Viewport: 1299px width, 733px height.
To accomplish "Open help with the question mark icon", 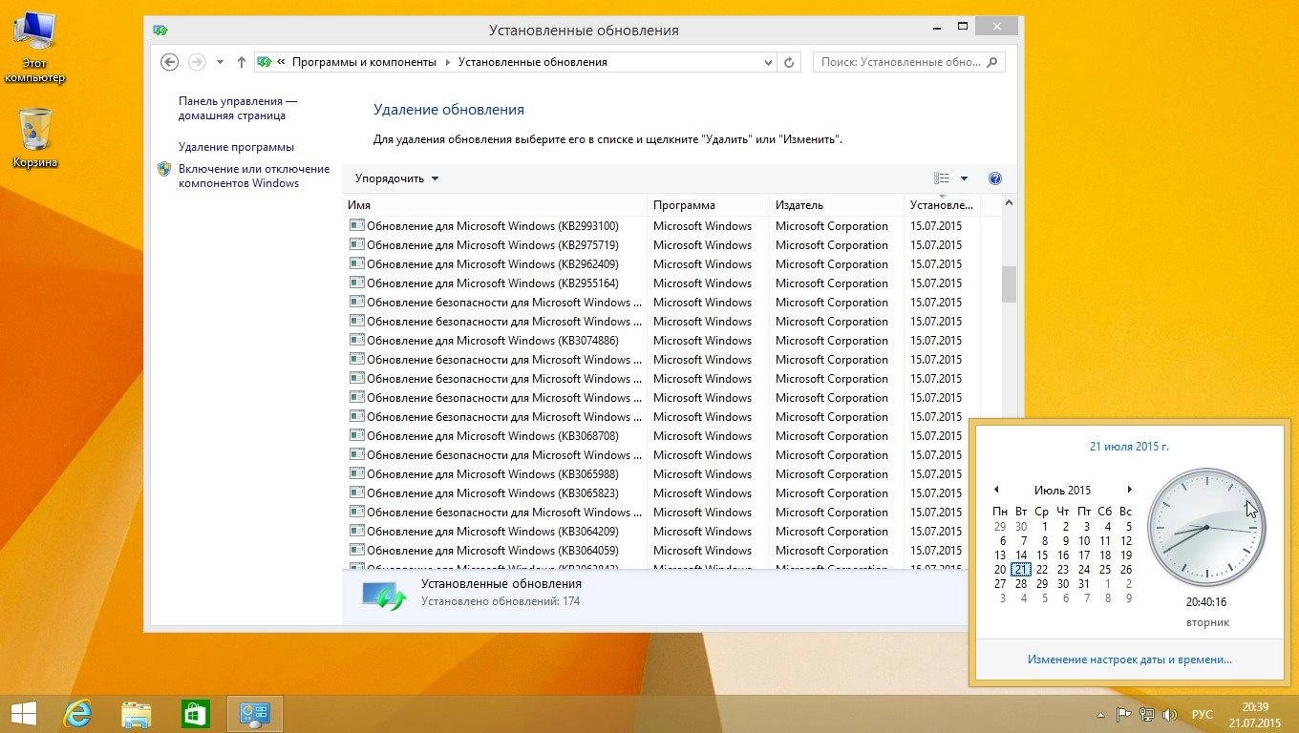I will pos(995,178).
